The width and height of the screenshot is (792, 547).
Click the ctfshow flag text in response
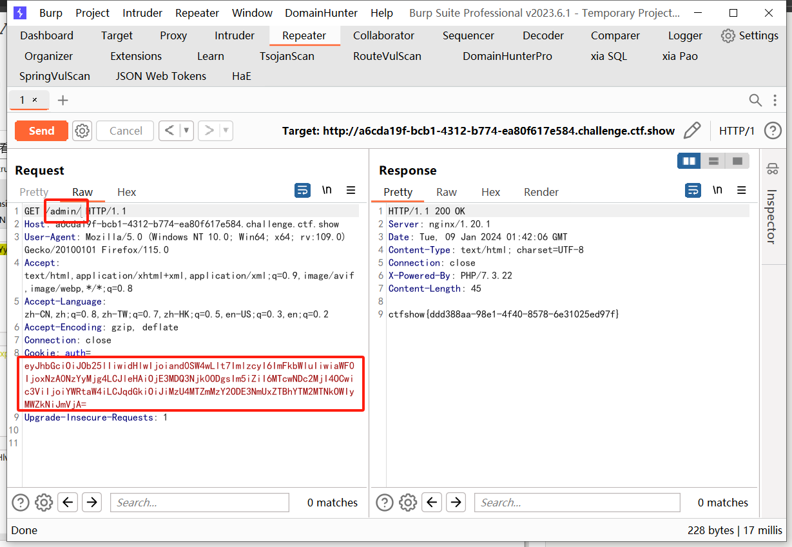point(504,314)
